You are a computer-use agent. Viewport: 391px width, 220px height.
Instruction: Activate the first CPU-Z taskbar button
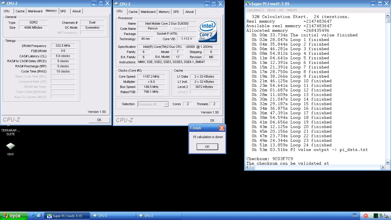coord(113,216)
